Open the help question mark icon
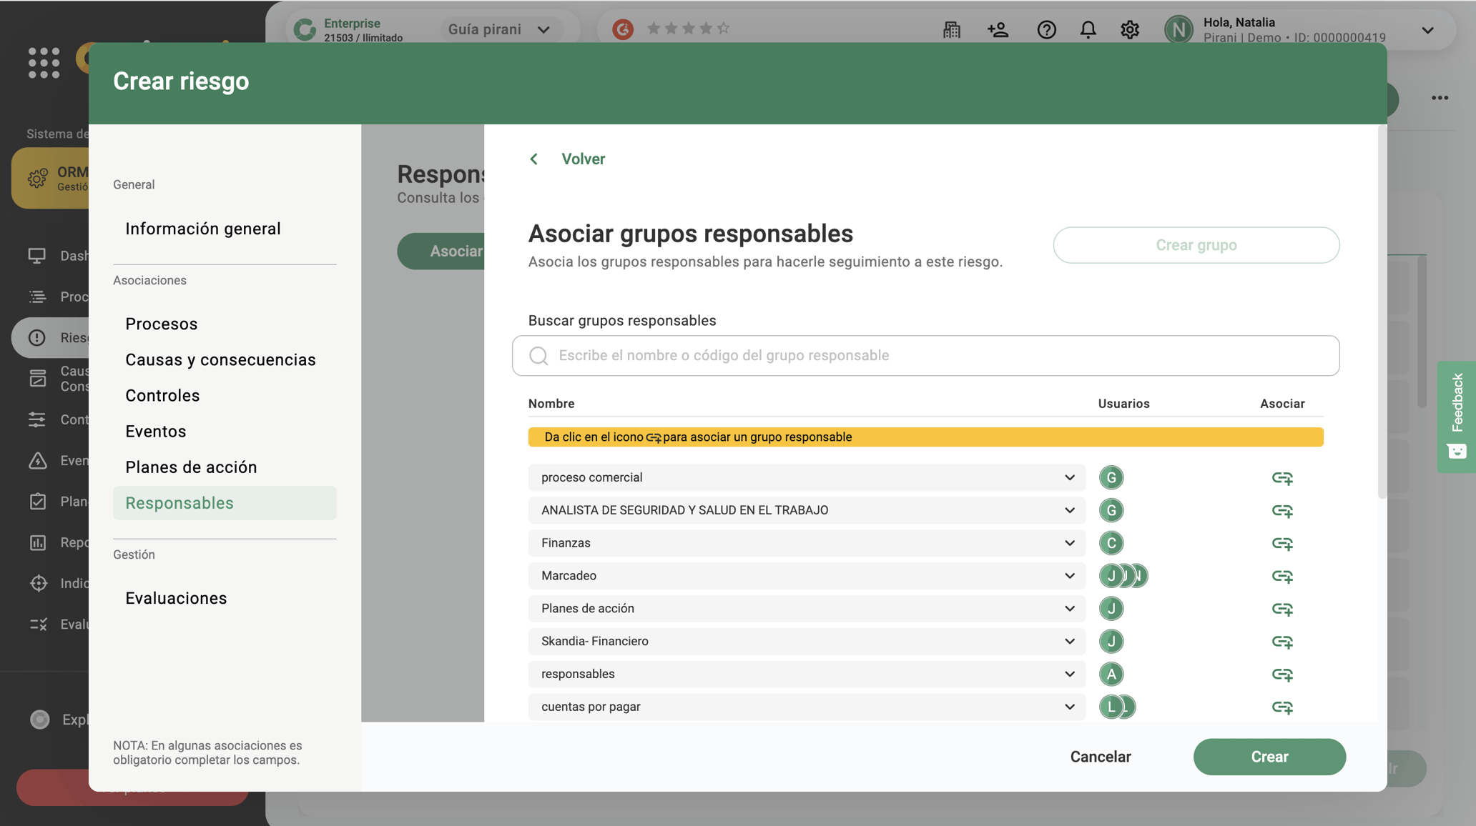This screenshot has height=826, width=1476. 1046,29
